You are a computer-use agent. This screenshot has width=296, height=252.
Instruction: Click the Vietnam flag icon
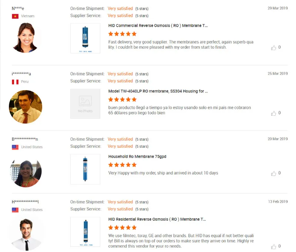(15, 16)
